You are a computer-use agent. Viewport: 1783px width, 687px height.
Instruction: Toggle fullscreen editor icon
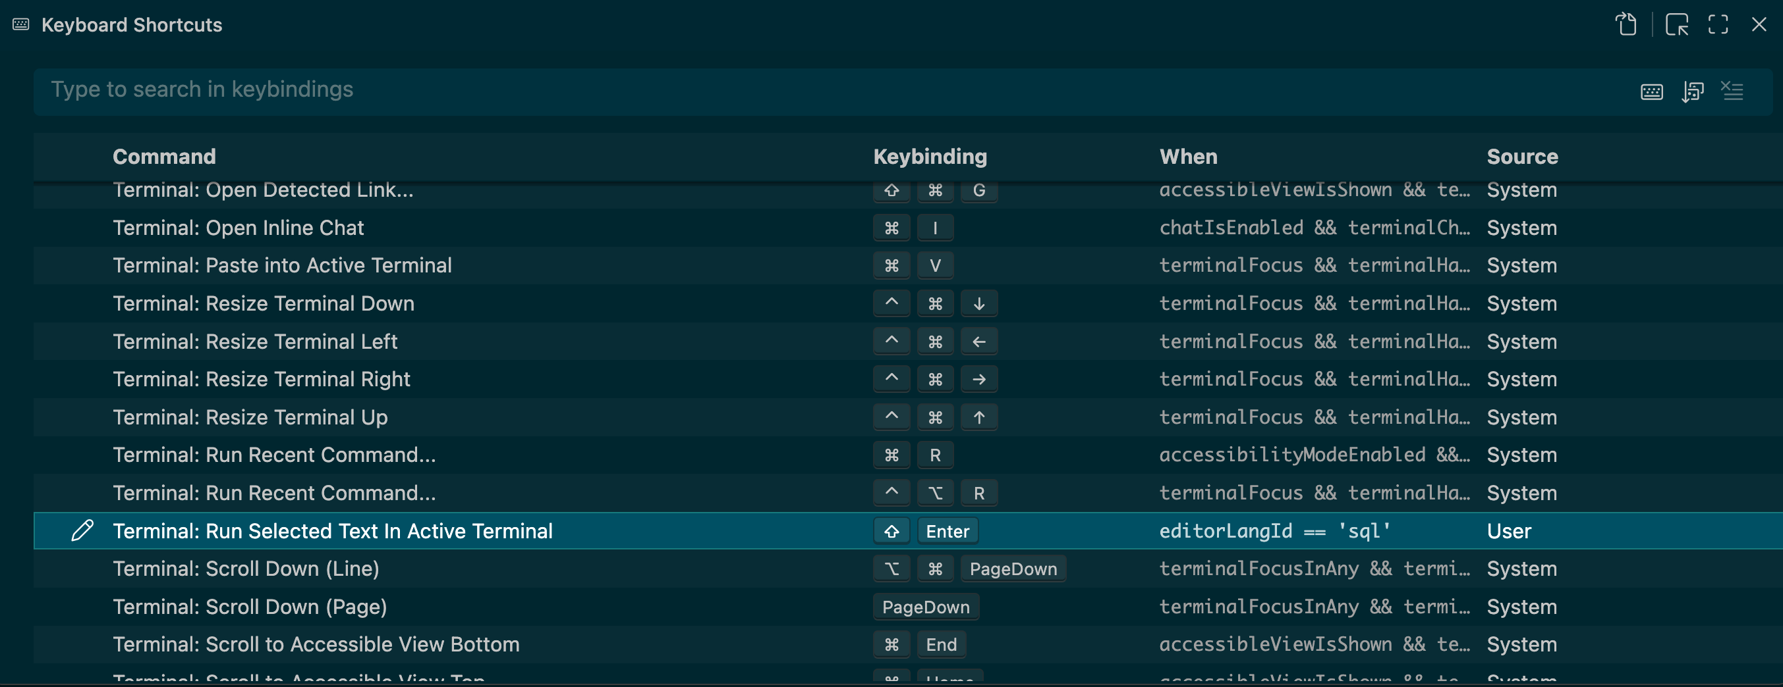point(1718,25)
